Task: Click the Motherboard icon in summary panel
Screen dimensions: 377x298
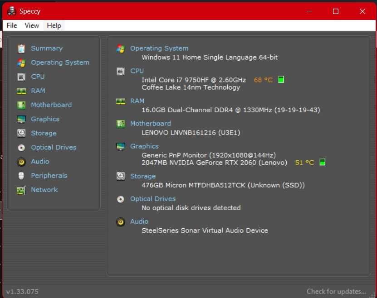Action: pyautogui.click(x=121, y=124)
